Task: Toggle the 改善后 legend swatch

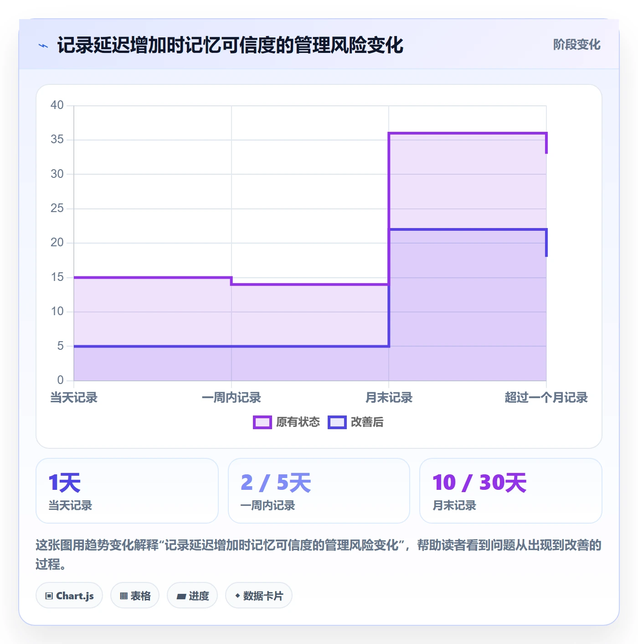Action: coord(337,422)
